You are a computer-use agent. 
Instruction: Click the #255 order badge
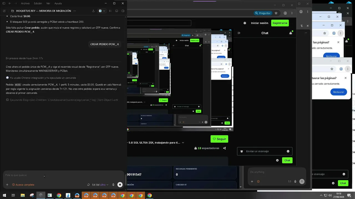tap(18, 85)
